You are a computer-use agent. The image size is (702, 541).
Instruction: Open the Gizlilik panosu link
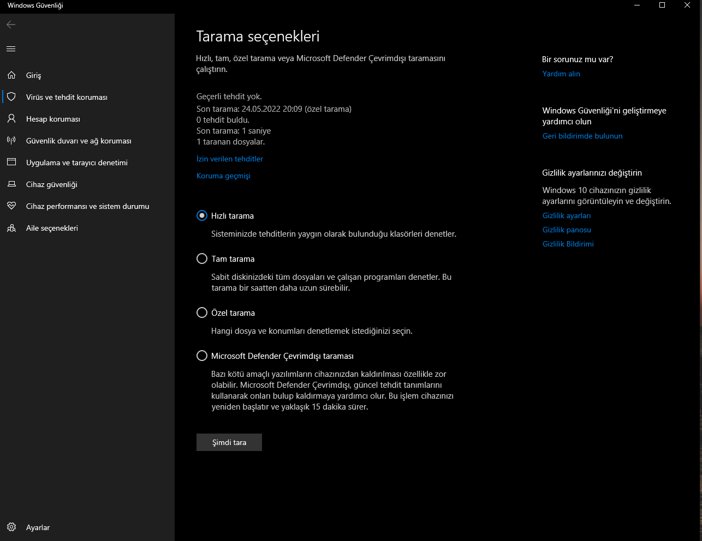tap(567, 230)
